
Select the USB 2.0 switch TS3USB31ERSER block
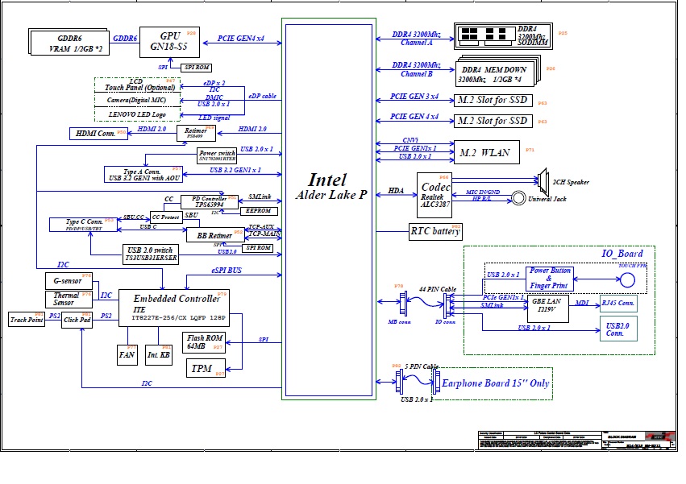pyautogui.click(x=151, y=254)
